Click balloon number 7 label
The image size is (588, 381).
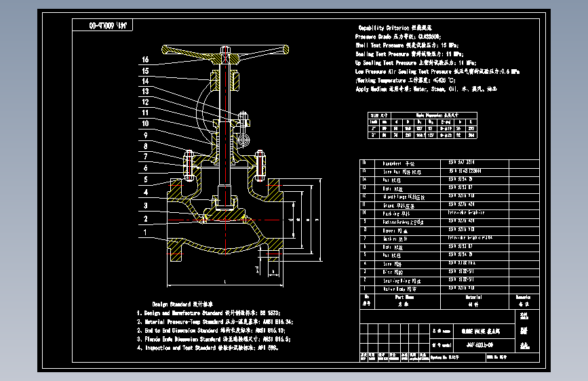coord(146,157)
